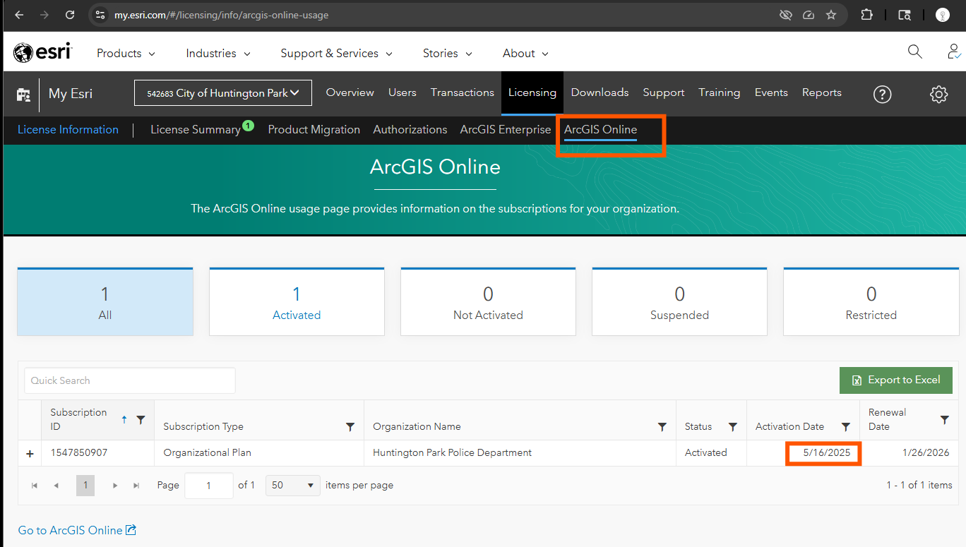The height and width of the screenshot is (547, 966).
Task: Click page number 1 in the pager
Action: pyautogui.click(x=85, y=486)
